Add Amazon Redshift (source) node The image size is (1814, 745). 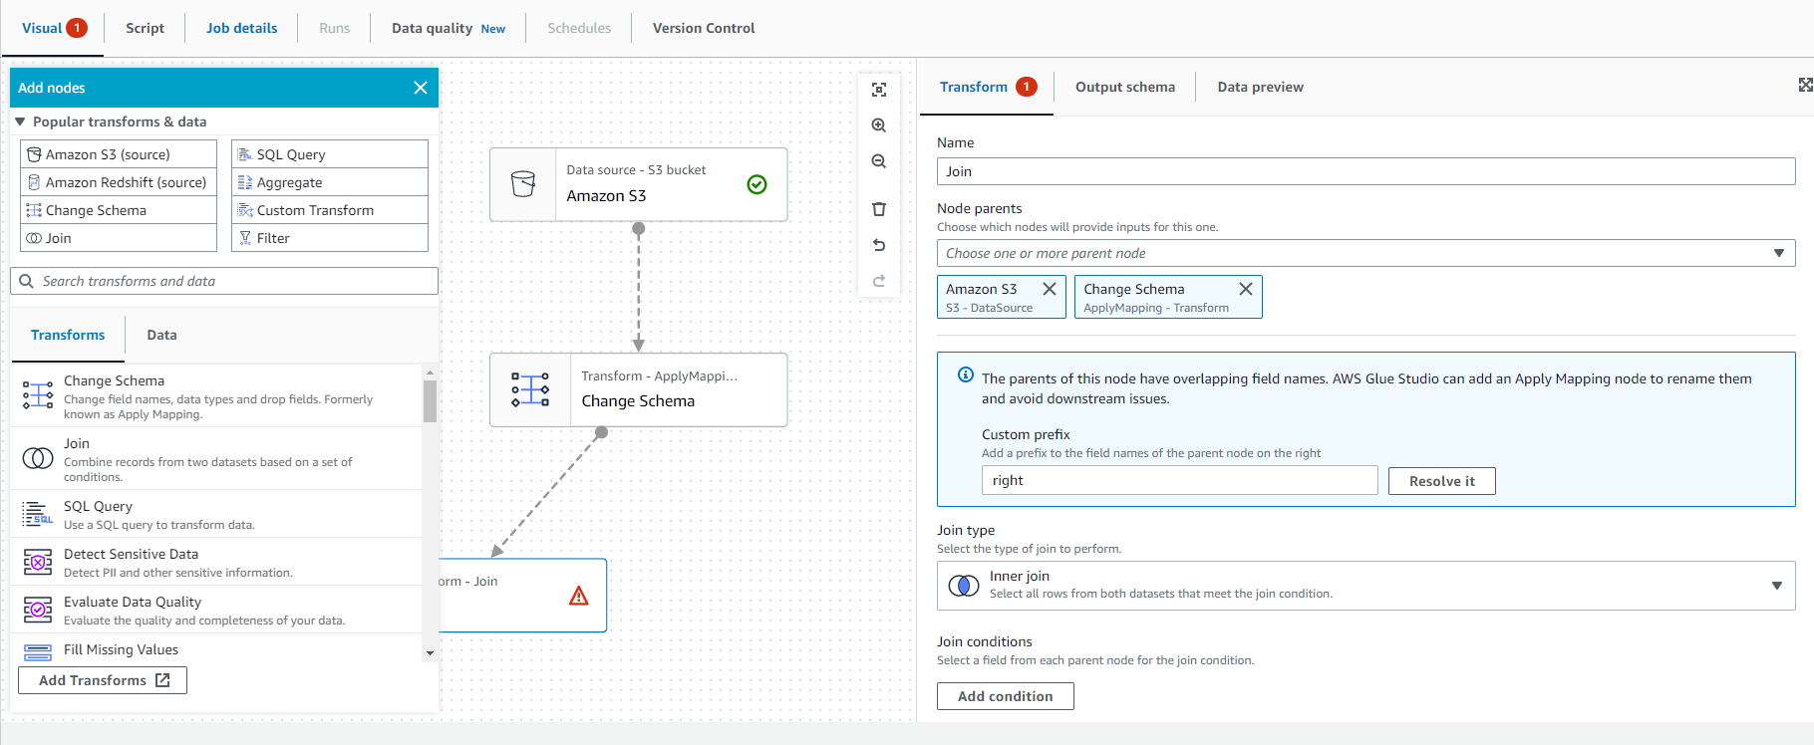point(119,182)
